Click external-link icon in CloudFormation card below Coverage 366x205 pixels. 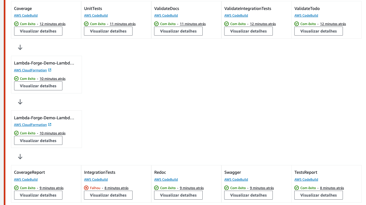50,70
